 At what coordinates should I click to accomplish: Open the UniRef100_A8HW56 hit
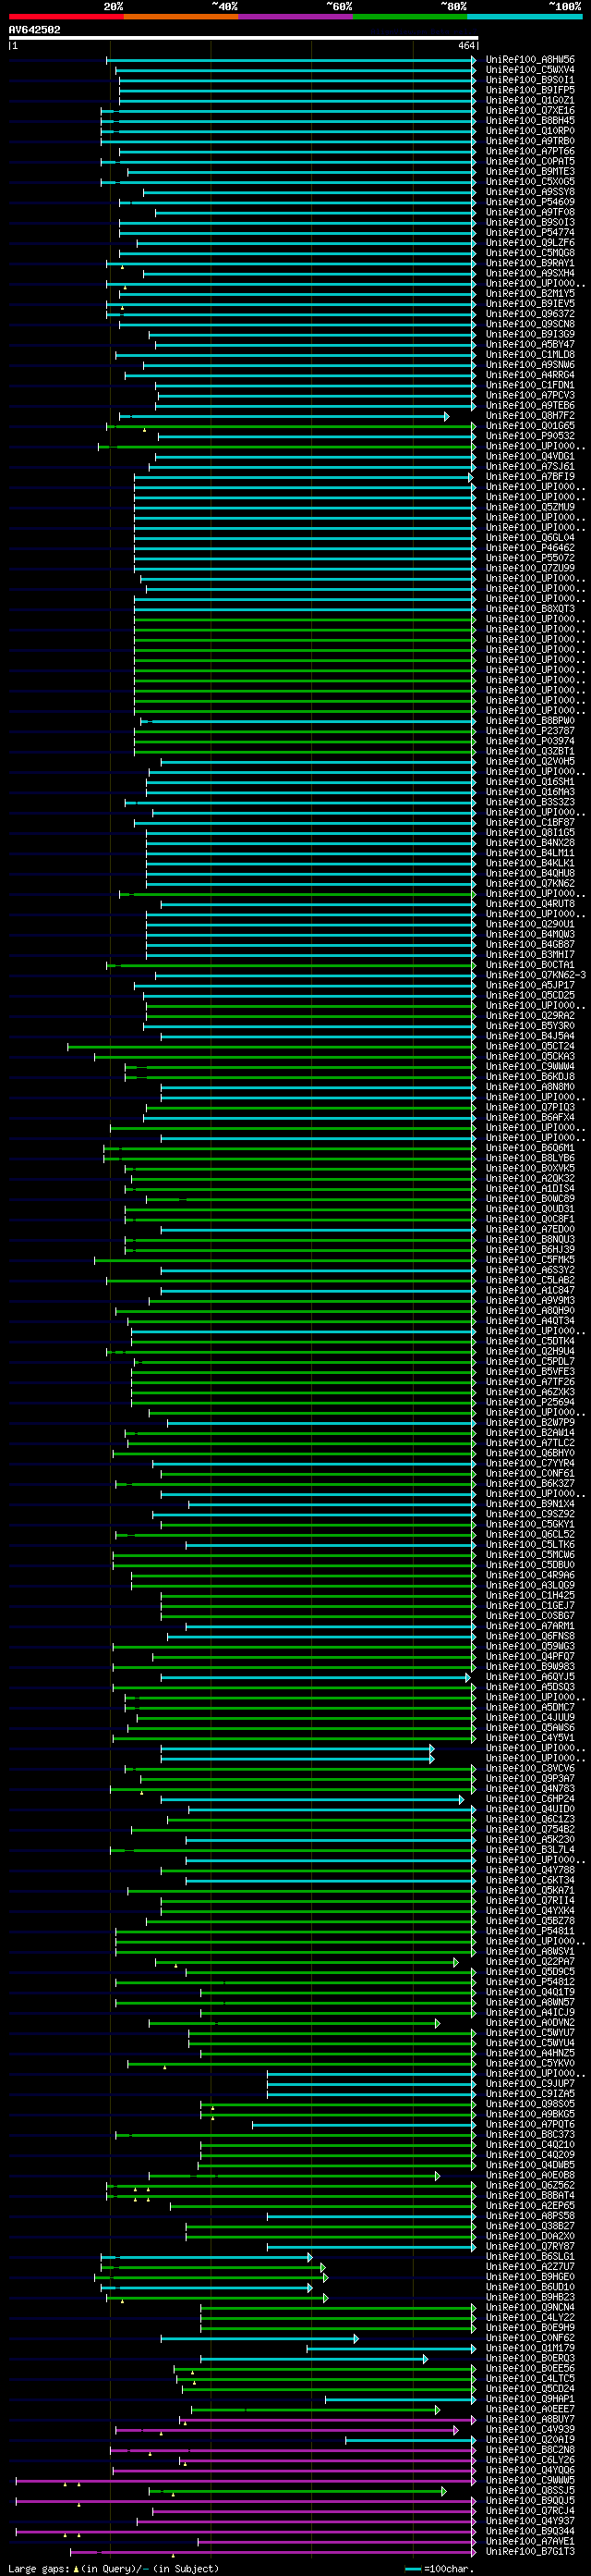click(x=530, y=60)
